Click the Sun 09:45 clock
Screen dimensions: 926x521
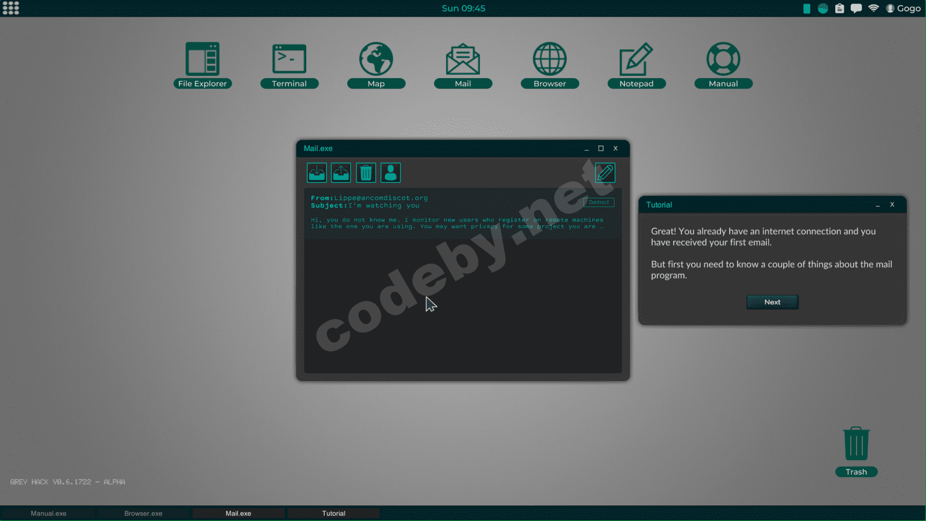click(x=464, y=8)
